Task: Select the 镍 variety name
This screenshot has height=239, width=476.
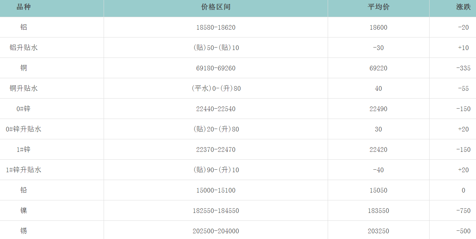Action: click(x=24, y=210)
